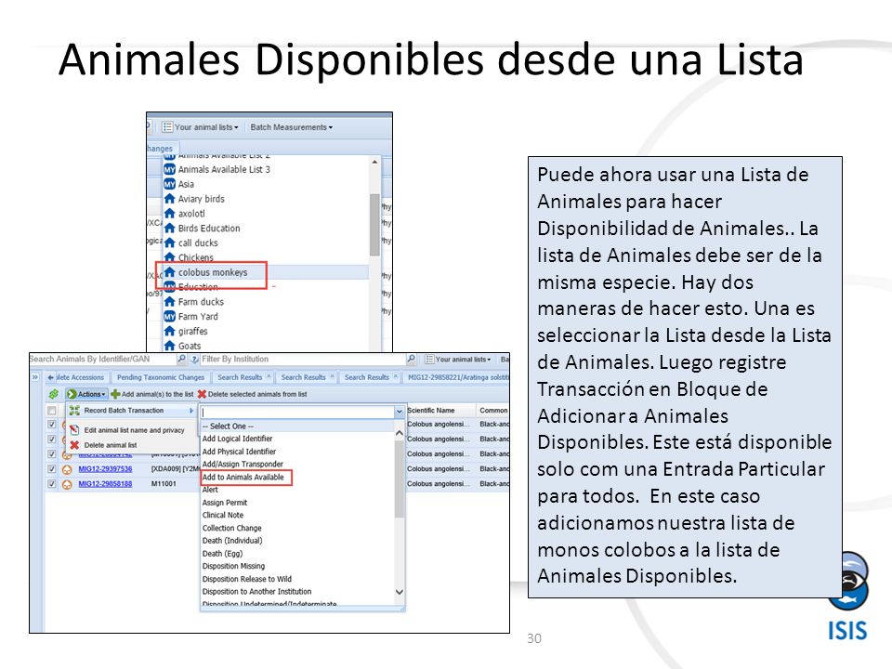This screenshot has width=892, height=669.
Task: Click the up arrow in the animal lists scrollbar
Action: [x=374, y=163]
